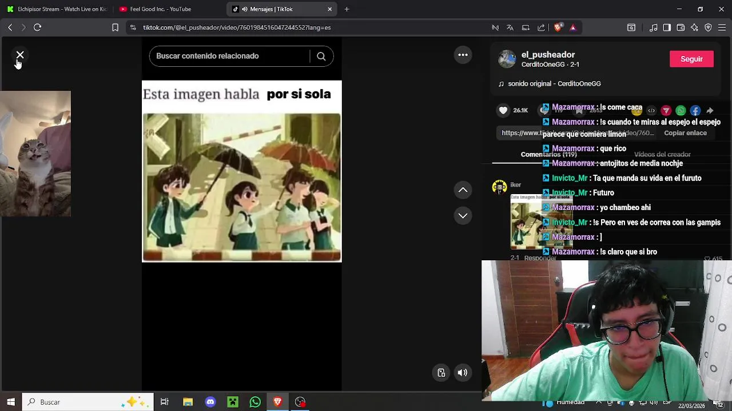Image resolution: width=732 pixels, height=411 pixels.
Task: Open el_pusheador username link
Action: 548,55
